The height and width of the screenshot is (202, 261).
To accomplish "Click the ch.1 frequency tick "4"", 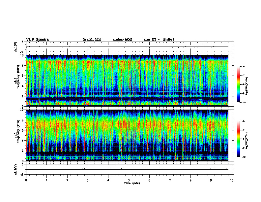I will (23, 86).
